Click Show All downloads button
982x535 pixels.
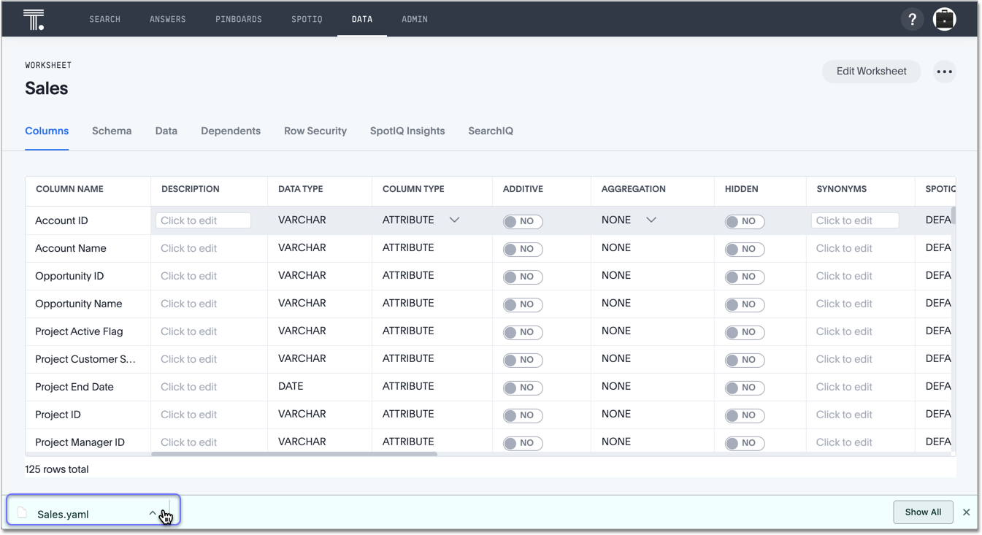point(923,512)
